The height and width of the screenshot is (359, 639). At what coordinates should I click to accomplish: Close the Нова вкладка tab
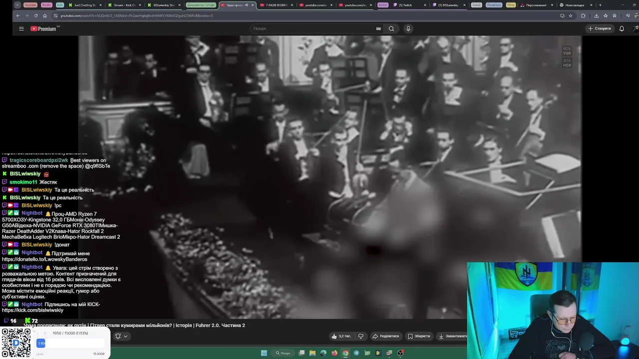pyautogui.click(x=592, y=5)
